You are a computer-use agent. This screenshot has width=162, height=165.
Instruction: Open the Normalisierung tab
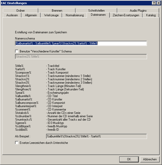point(75,15)
